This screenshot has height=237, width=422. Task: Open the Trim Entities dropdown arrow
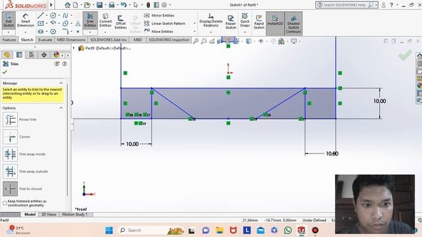90,32
